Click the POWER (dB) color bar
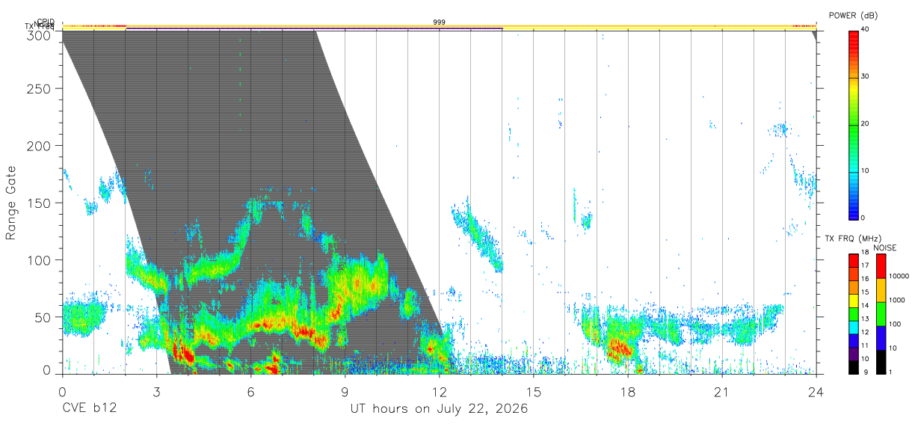The height and width of the screenshot is (424, 918). tap(854, 124)
